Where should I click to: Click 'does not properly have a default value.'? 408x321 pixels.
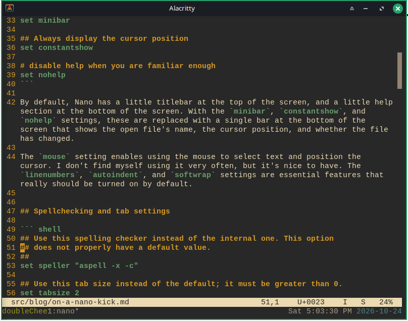pyautogui.click(x=122, y=248)
